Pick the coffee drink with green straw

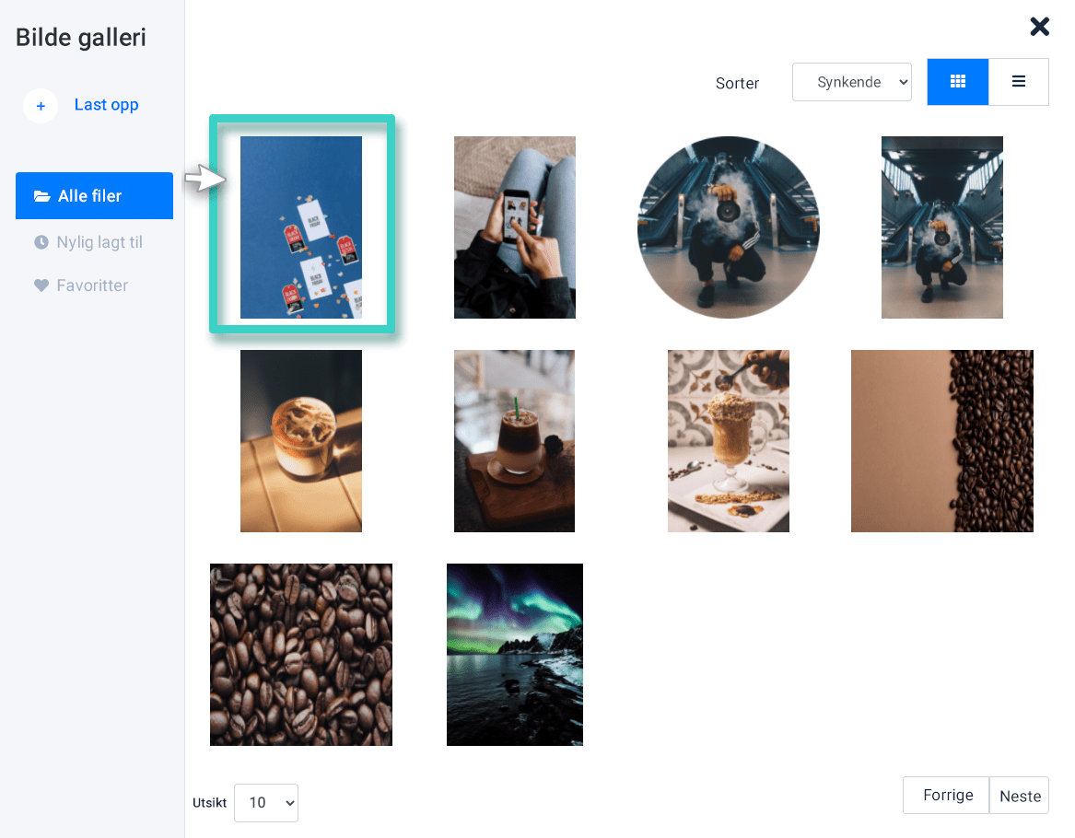[x=514, y=441]
